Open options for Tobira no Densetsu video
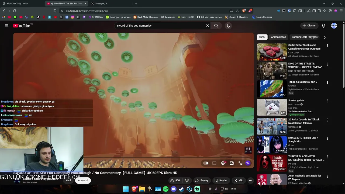345x194 pixels. click(x=327, y=82)
